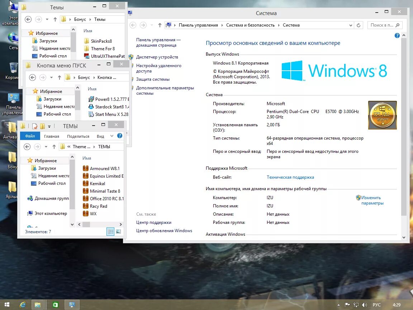This screenshot has height=310, width=413.
Task: Select Racy Red theme item
Action: pyautogui.click(x=95, y=206)
